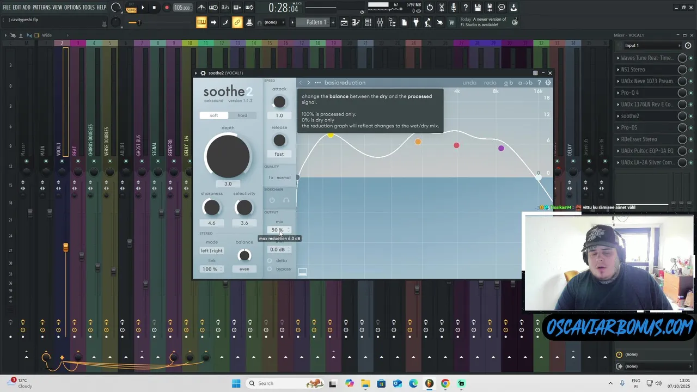697x392 pixels.
Task: Open the playlist view from the toolbar
Action: pyautogui.click(x=344, y=22)
